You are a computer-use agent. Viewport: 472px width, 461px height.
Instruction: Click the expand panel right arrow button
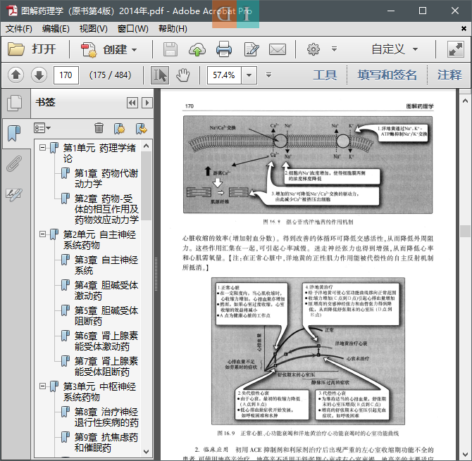pos(147,103)
